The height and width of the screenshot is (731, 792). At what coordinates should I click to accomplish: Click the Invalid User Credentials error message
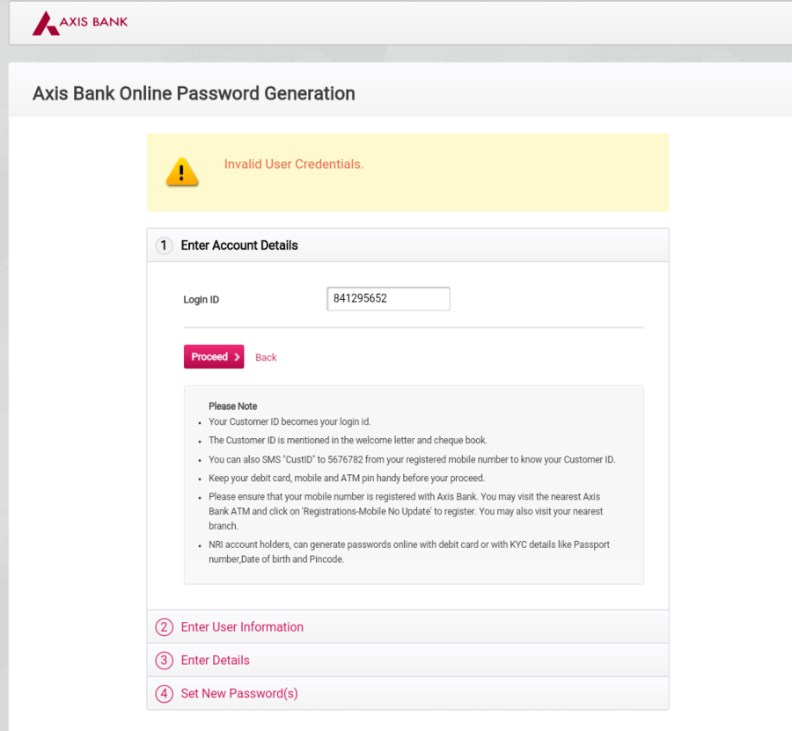coord(294,164)
